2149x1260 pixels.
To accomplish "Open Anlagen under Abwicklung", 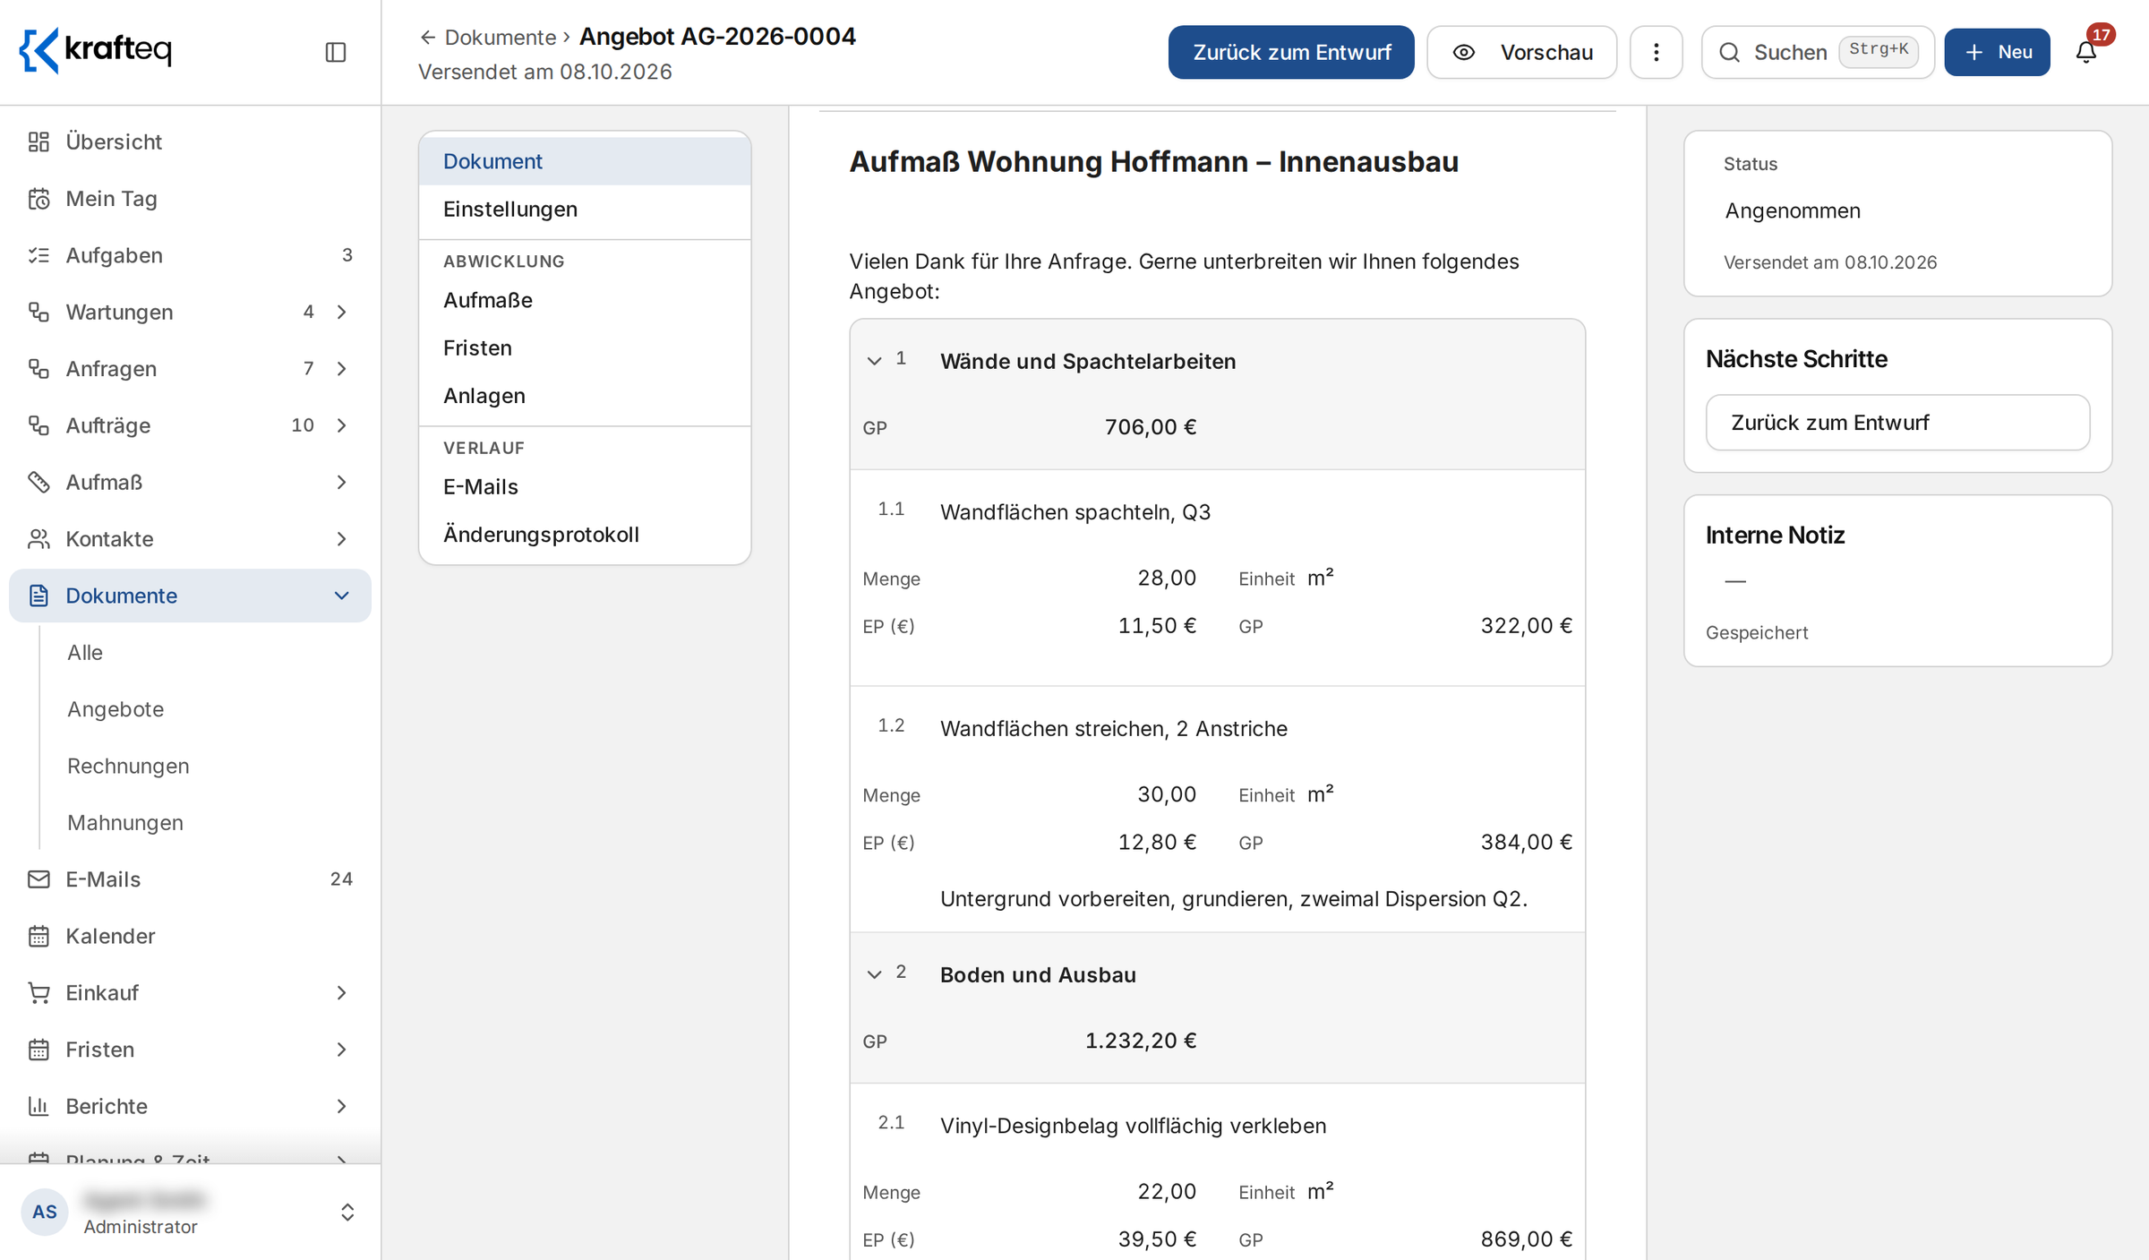I will pyautogui.click(x=585, y=395).
